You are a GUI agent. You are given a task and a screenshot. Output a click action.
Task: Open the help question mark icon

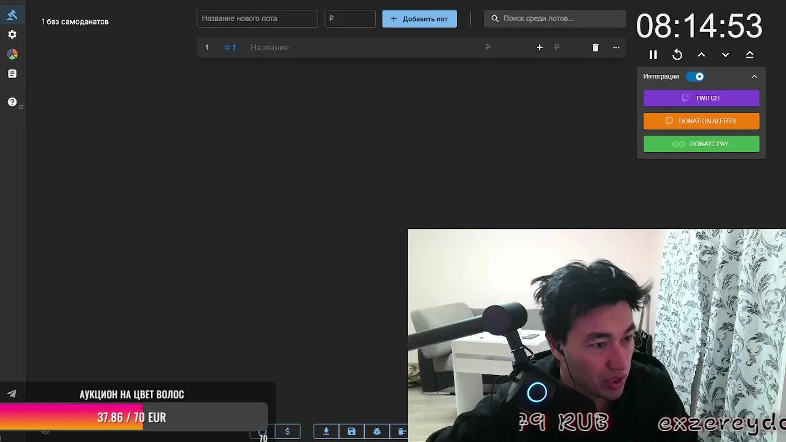(x=12, y=102)
